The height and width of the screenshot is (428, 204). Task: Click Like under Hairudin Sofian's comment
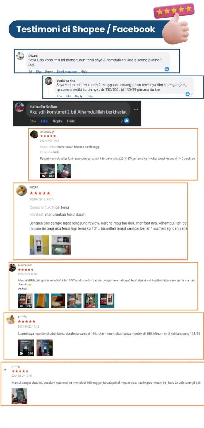pos(44,121)
